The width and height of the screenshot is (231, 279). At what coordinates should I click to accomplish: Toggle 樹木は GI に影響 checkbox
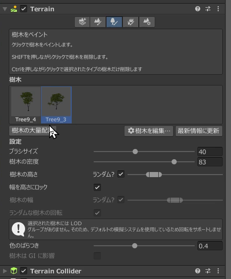point(97,256)
